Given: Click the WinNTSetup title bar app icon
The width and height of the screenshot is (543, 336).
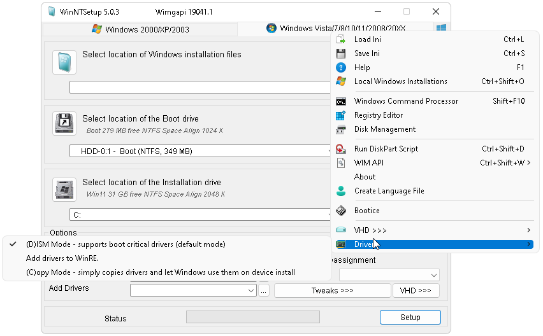Looking at the screenshot, I should tap(52, 11).
